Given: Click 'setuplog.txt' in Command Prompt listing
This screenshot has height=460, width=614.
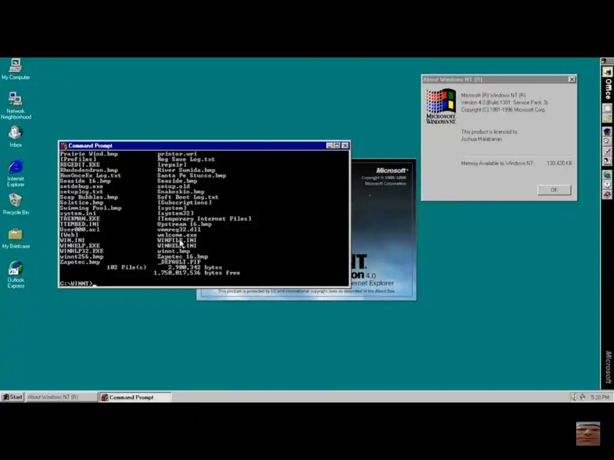Looking at the screenshot, I should 82,192.
